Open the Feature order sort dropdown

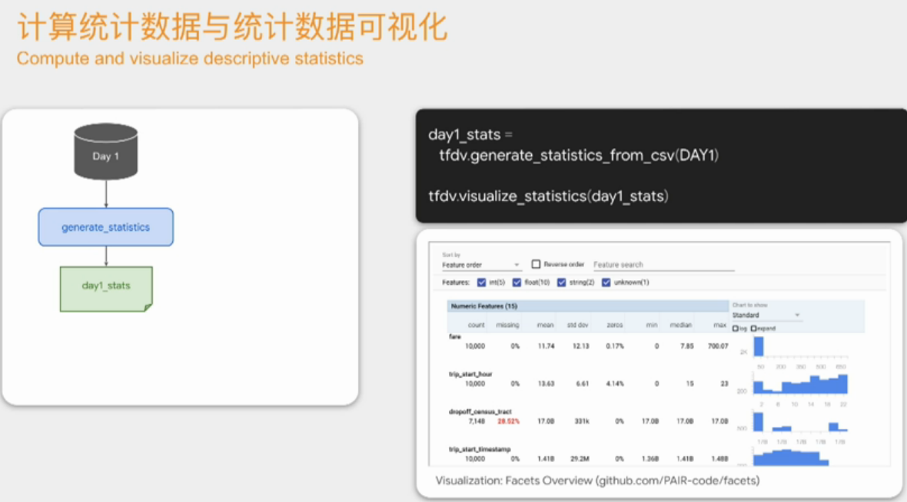click(x=481, y=265)
